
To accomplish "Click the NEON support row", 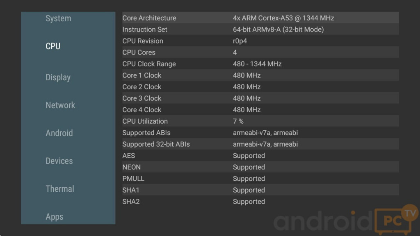I will point(260,167).
